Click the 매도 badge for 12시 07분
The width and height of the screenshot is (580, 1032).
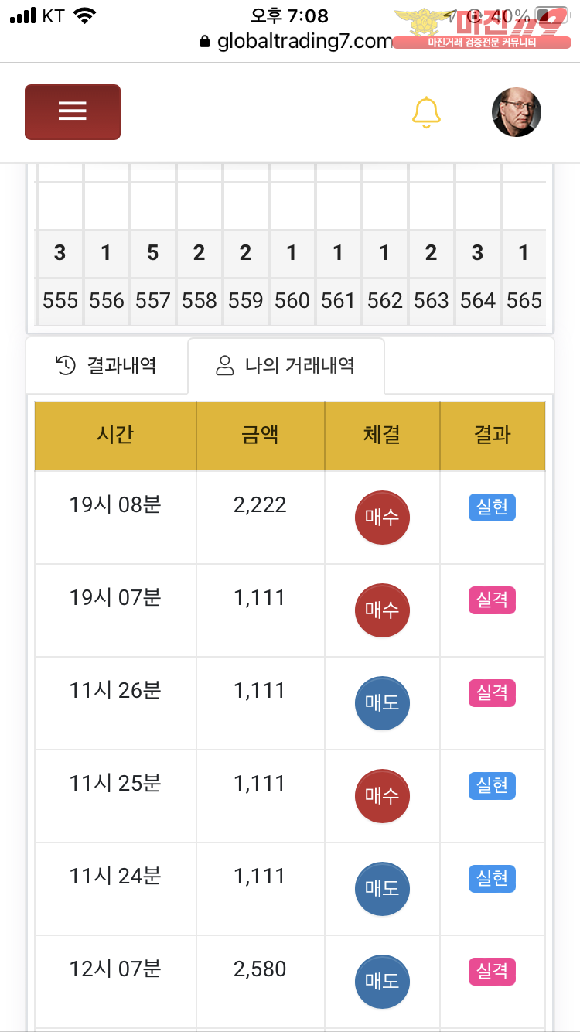tap(382, 981)
